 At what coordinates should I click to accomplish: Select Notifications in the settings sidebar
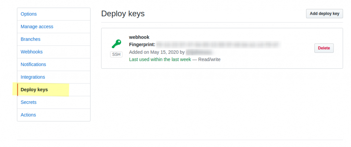tap(33, 65)
